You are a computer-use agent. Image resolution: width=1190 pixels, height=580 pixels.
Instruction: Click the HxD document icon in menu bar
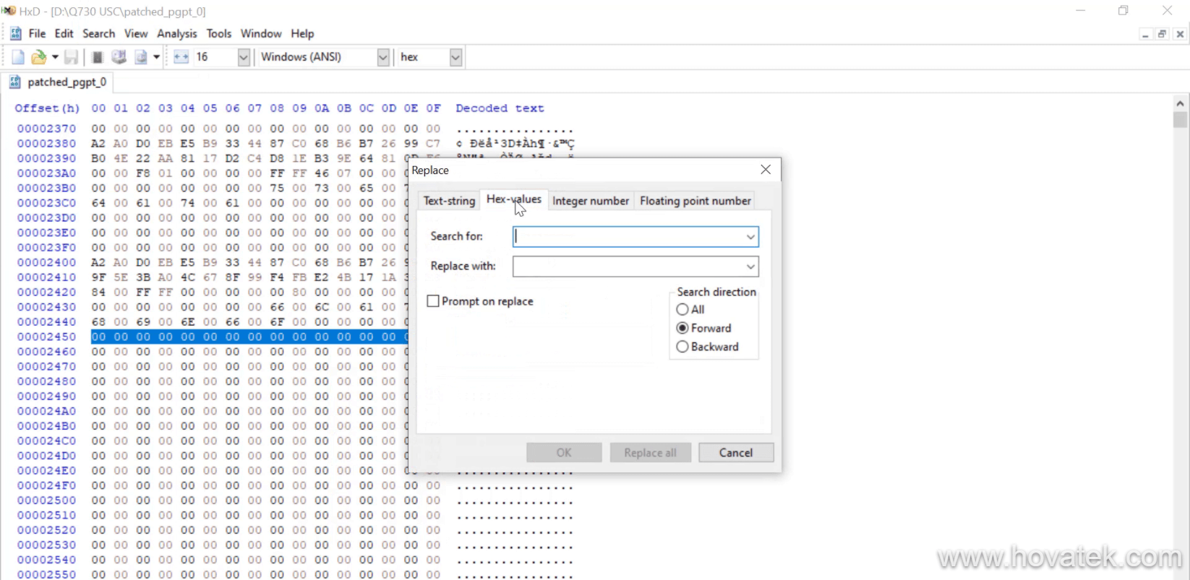[15, 33]
